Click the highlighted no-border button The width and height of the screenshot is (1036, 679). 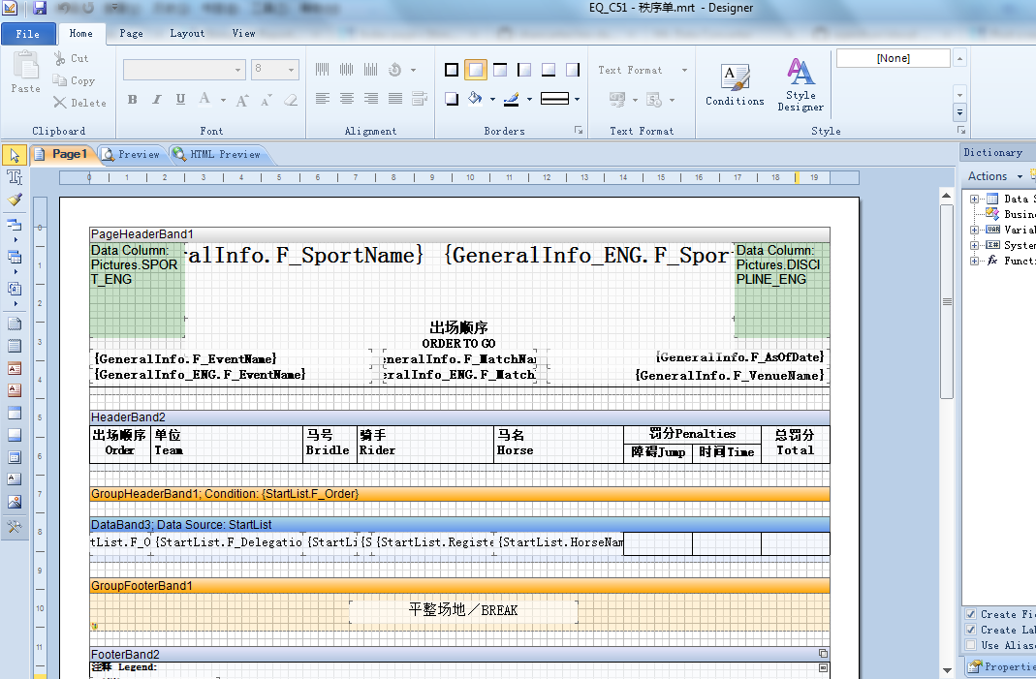tap(476, 70)
